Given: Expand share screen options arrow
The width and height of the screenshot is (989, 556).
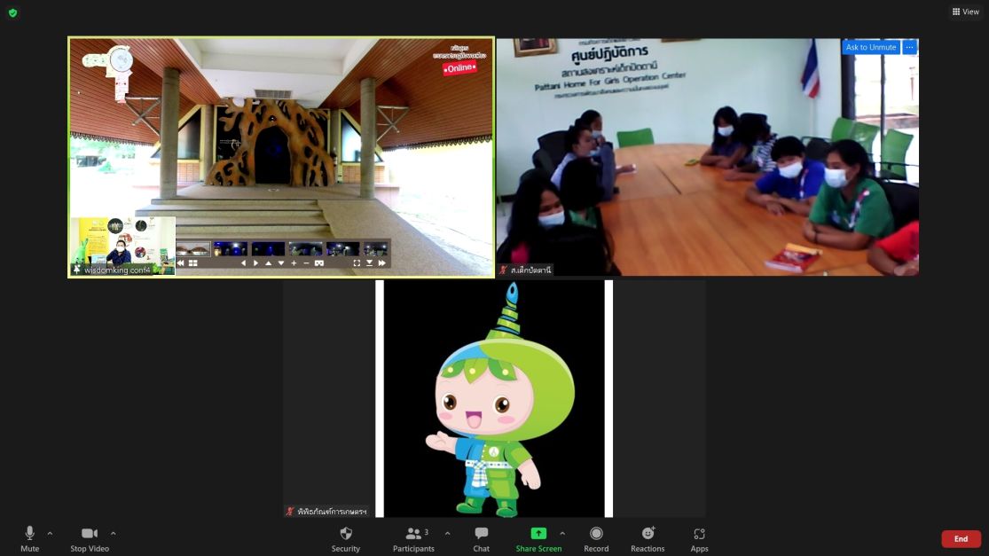Looking at the screenshot, I should (562, 533).
